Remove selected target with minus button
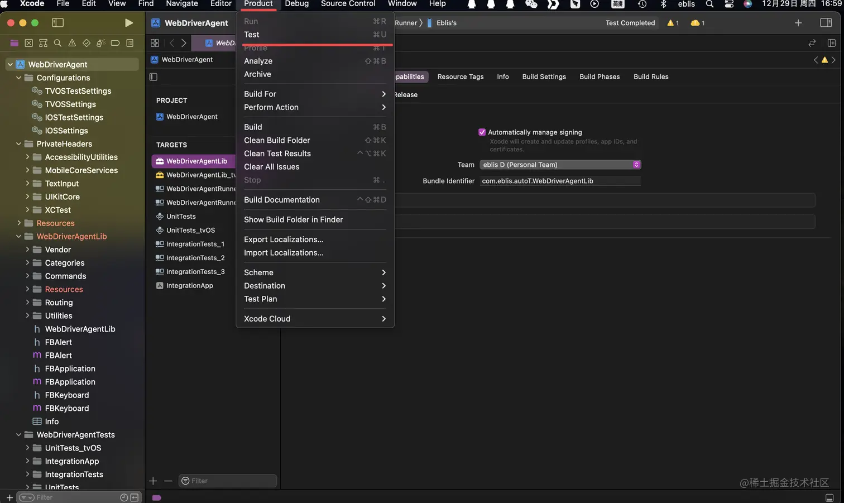This screenshot has height=503, width=844. click(x=168, y=481)
